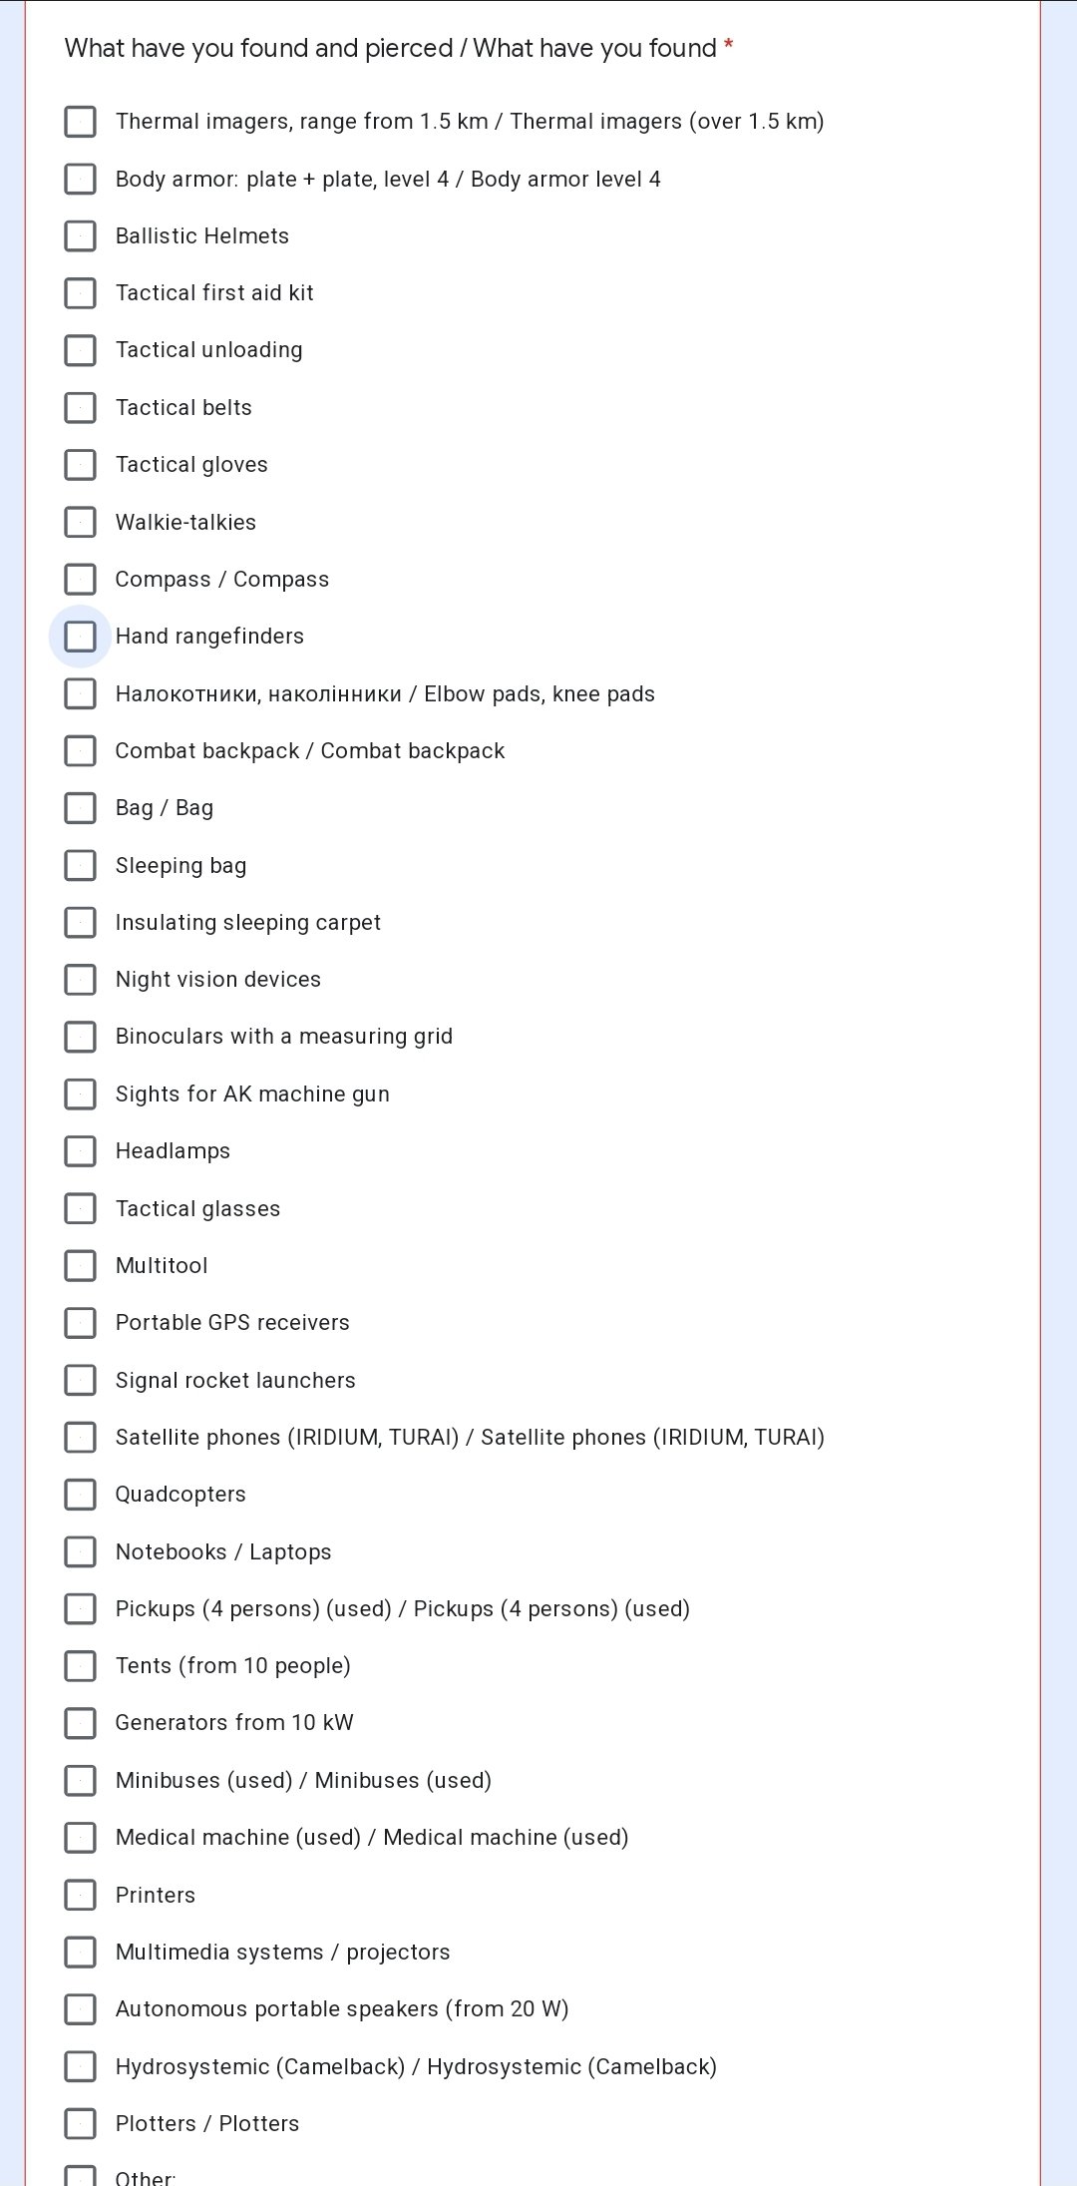
Task: Tick Notebooks / Laptops checkbox
Action: point(80,1551)
